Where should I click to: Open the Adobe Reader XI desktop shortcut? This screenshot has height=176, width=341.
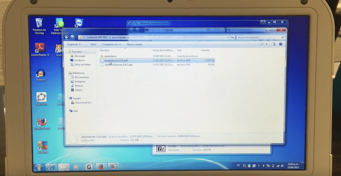40,50
